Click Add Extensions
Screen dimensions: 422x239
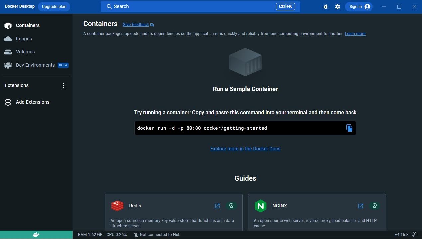click(x=33, y=102)
